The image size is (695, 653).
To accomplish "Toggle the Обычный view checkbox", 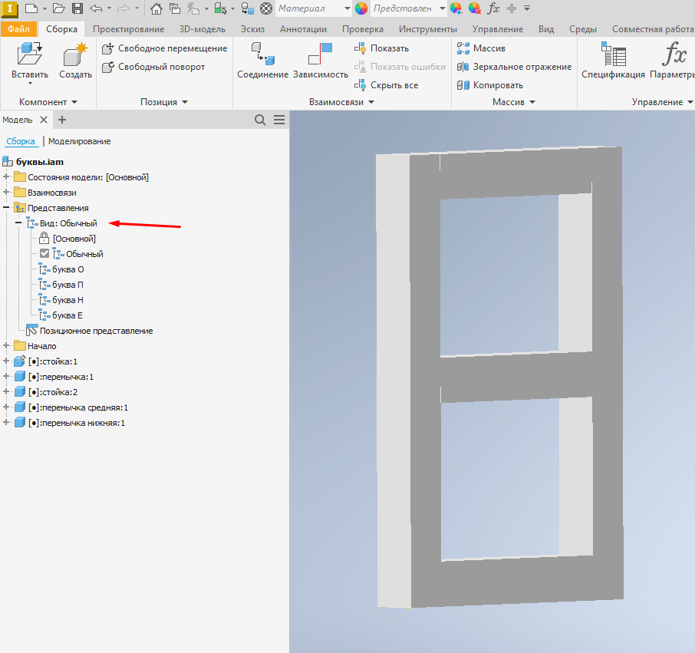I will [x=44, y=253].
